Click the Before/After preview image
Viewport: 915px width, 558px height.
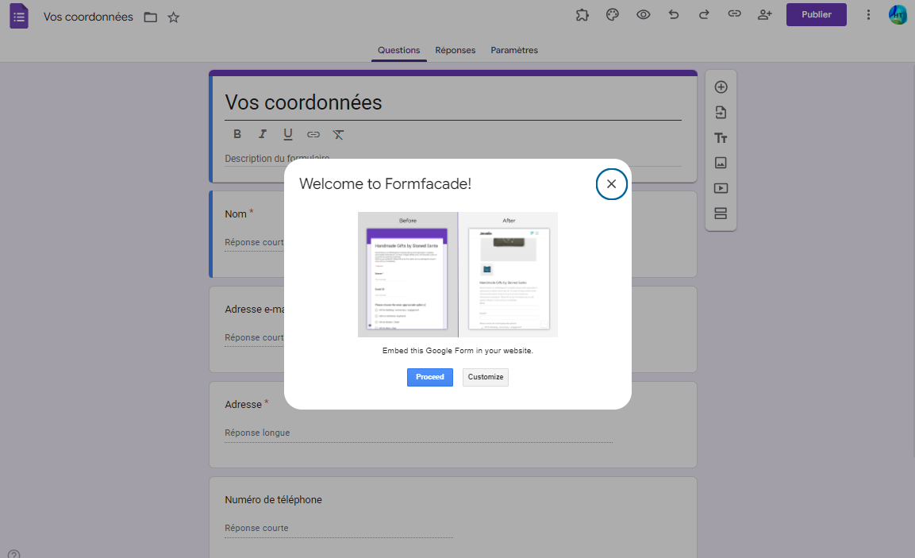(457, 275)
